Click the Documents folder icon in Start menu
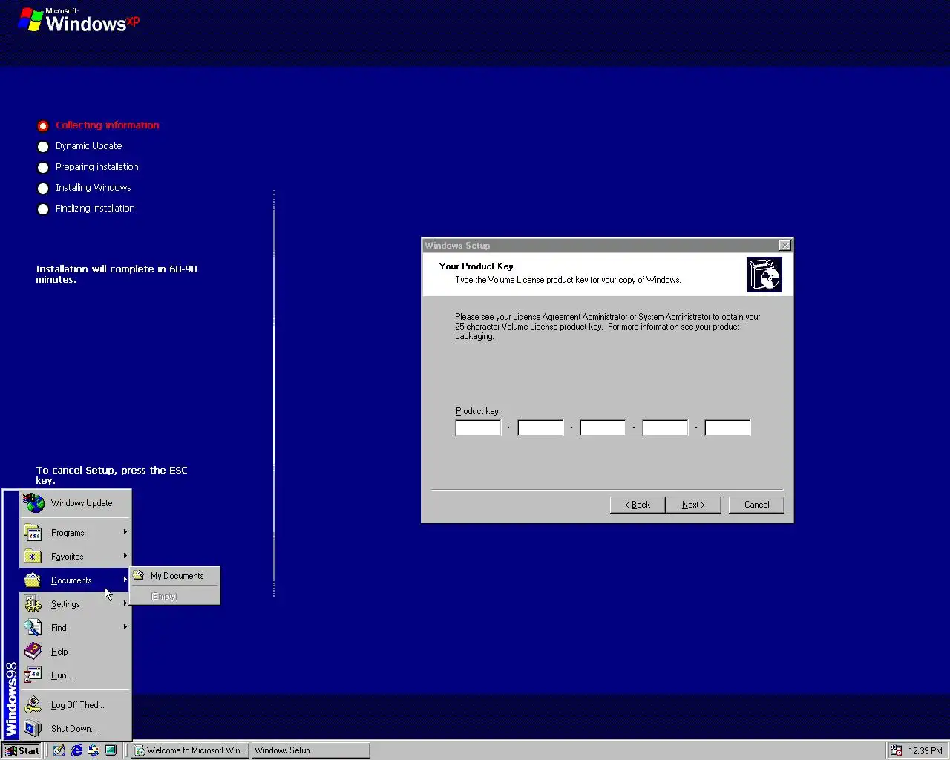Viewport: 950px width, 760px height. (33, 580)
